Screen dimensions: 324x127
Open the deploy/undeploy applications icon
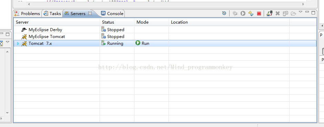coord(270,14)
